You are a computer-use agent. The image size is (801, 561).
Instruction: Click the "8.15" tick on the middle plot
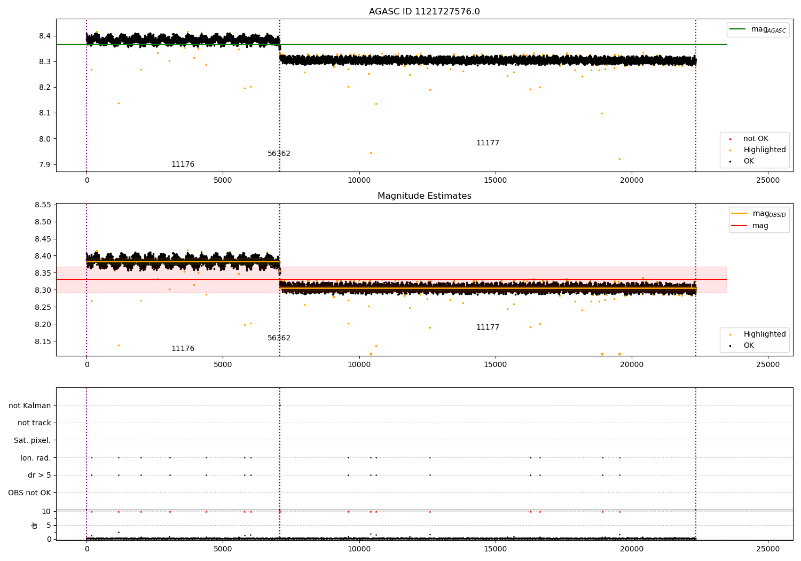click(43, 341)
